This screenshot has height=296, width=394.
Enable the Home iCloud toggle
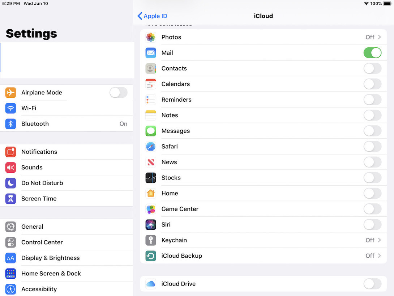tap(372, 193)
